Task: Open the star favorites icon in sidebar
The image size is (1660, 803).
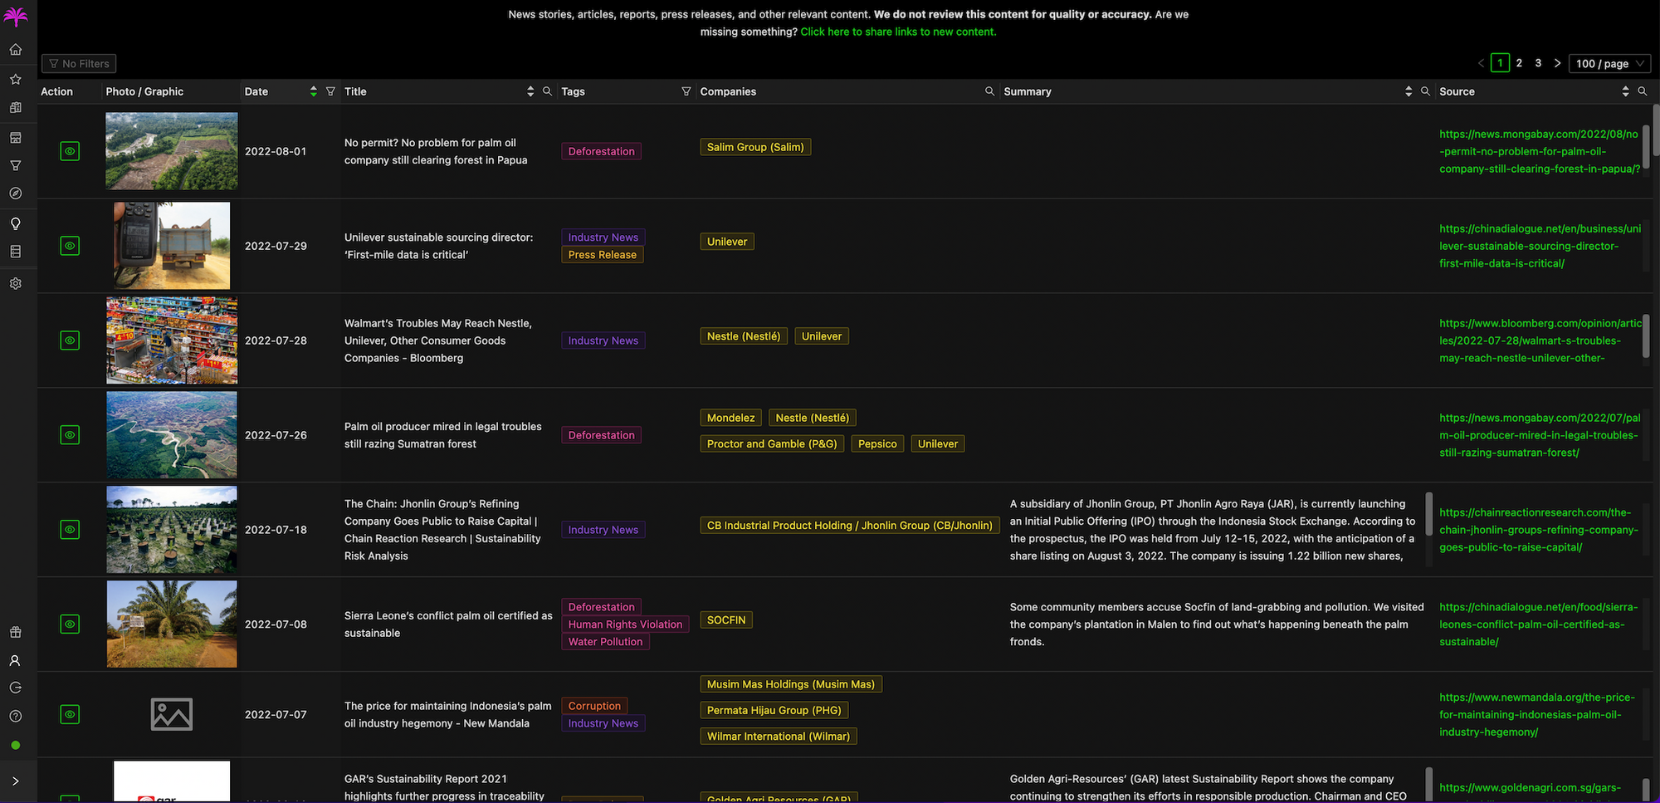Action: pos(15,79)
